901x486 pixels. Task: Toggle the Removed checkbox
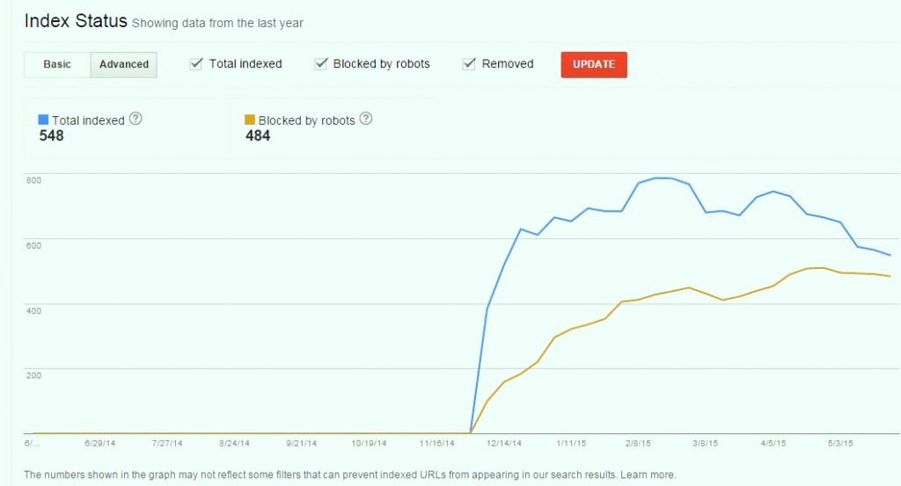pyautogui.click(x=470, y=64)
